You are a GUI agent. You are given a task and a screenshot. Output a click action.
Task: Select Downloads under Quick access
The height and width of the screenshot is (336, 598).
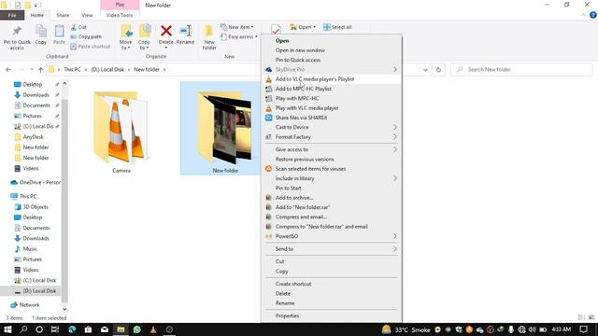[x=36, y=95]
